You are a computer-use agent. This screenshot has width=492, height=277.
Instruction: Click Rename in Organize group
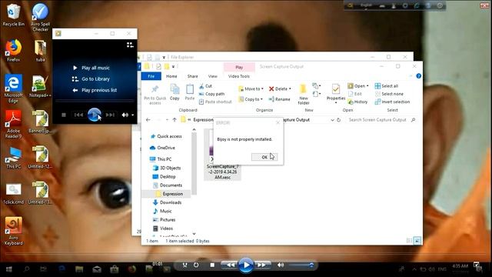coord(279,99)
